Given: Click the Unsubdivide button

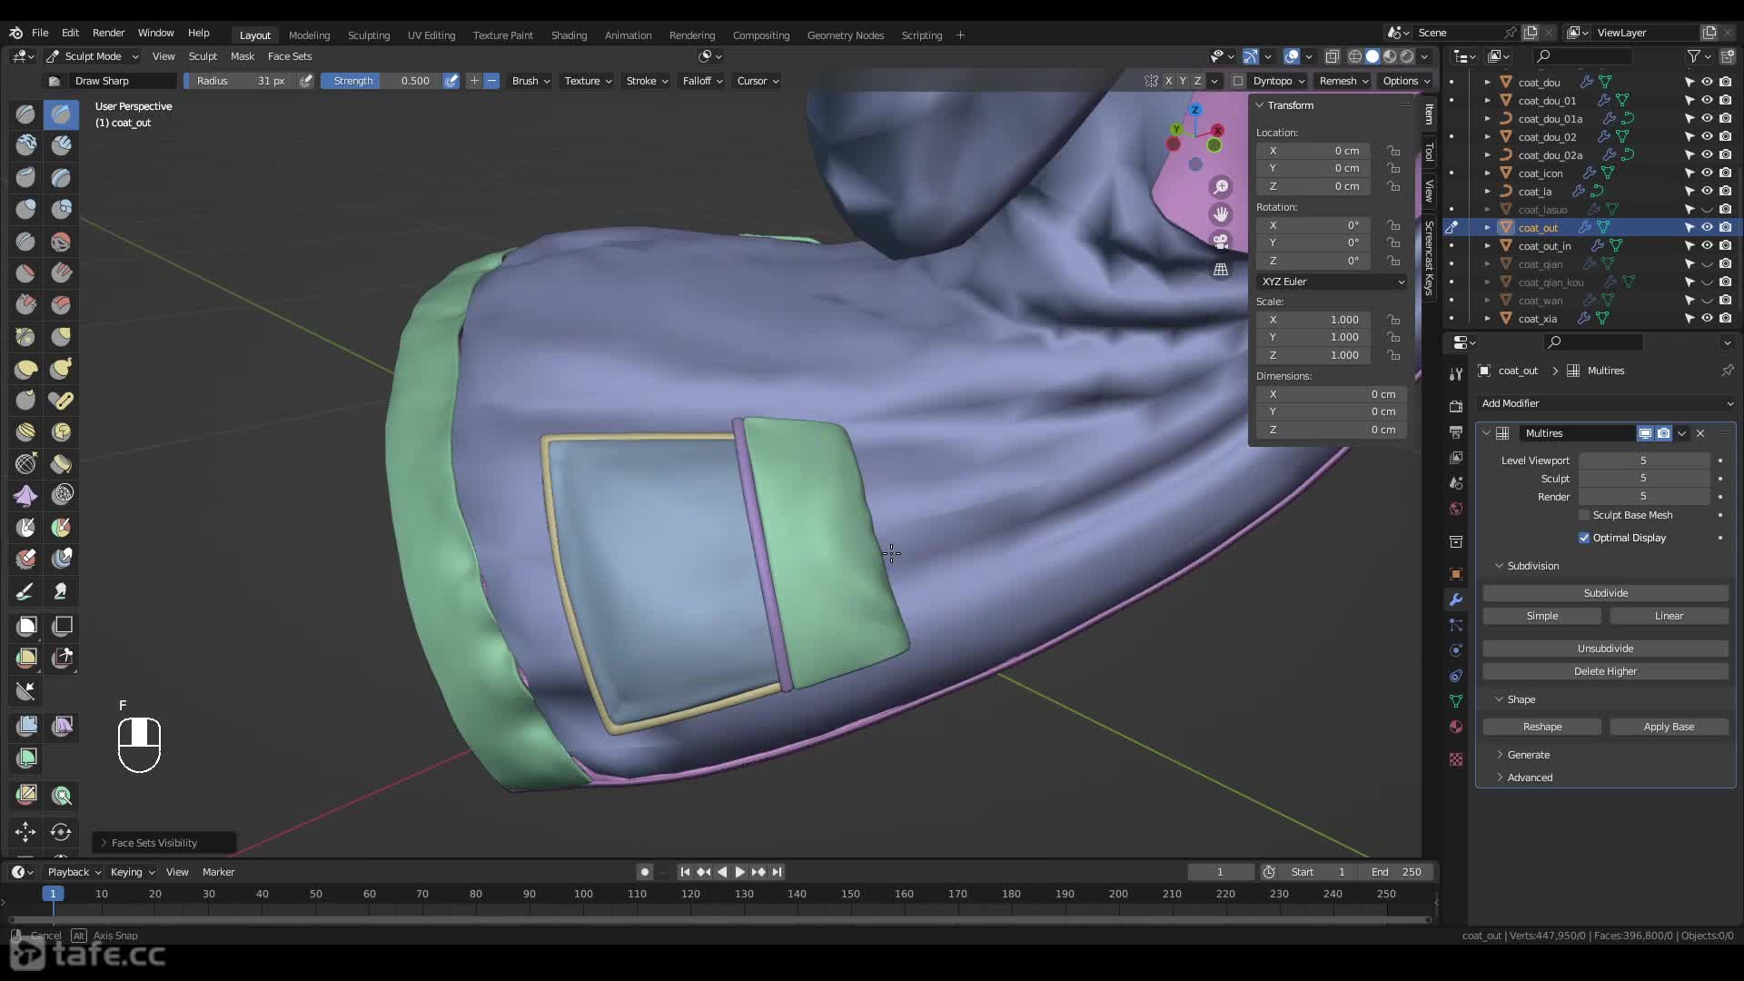Looking at the screenshot, I should click(x=1605, y=649).
